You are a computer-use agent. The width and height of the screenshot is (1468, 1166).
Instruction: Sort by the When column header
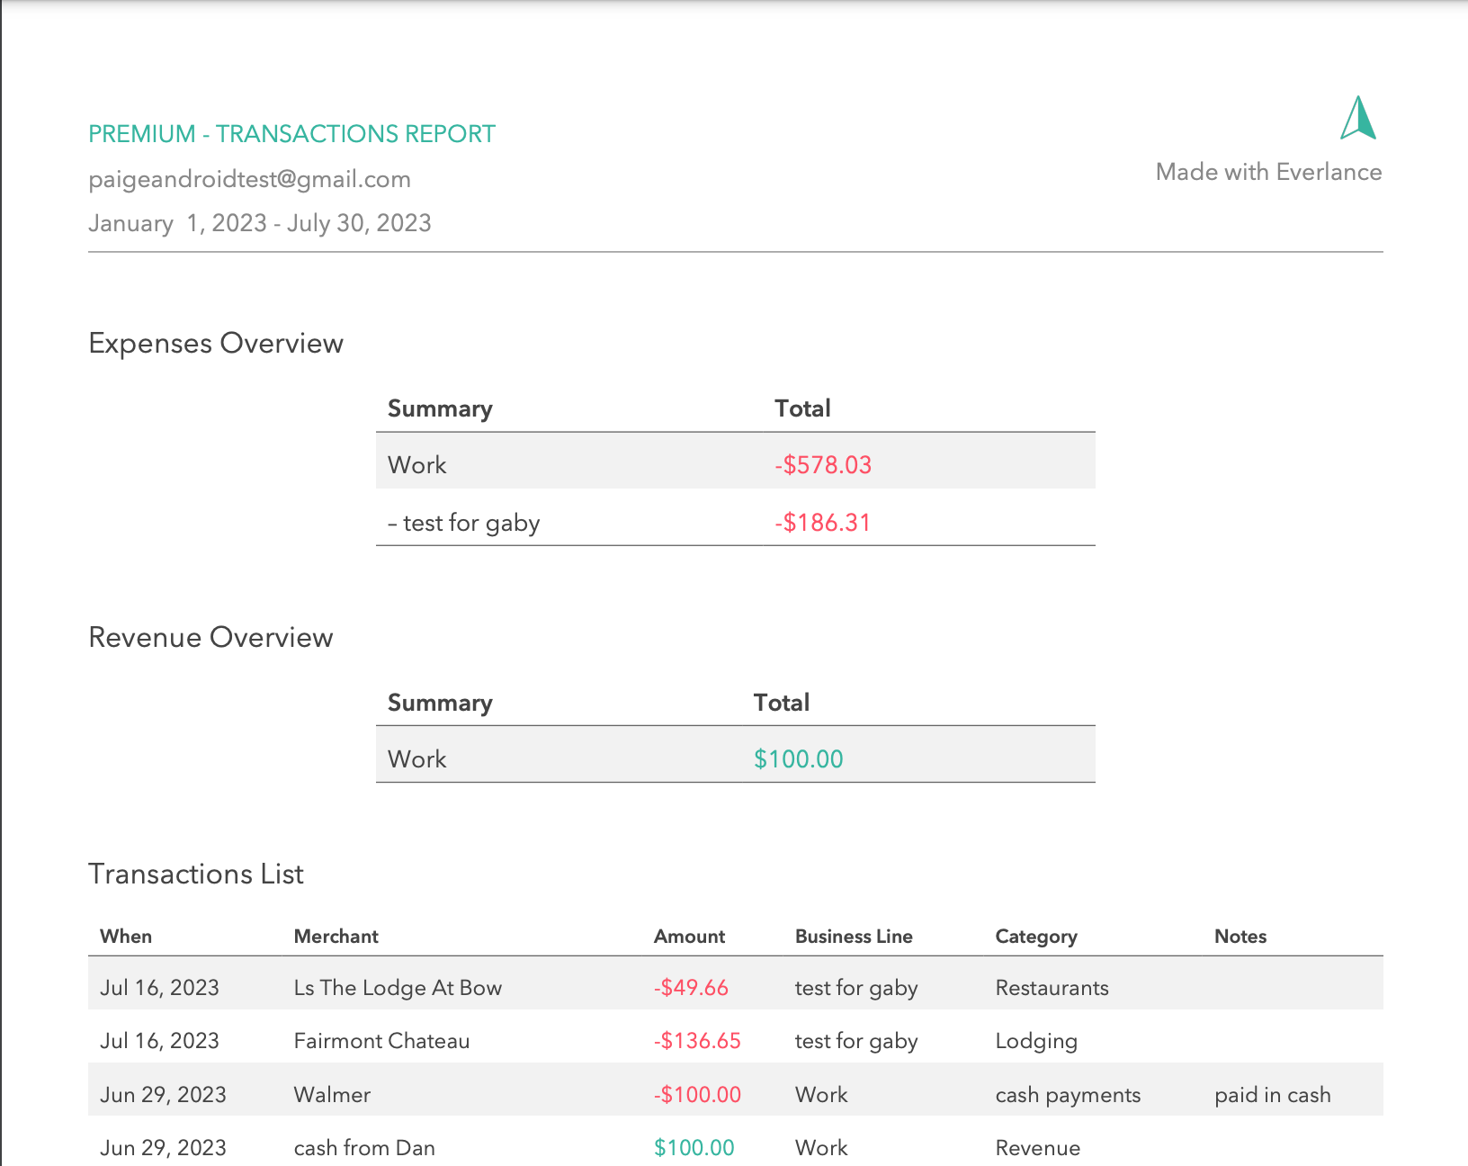[125, 936]
